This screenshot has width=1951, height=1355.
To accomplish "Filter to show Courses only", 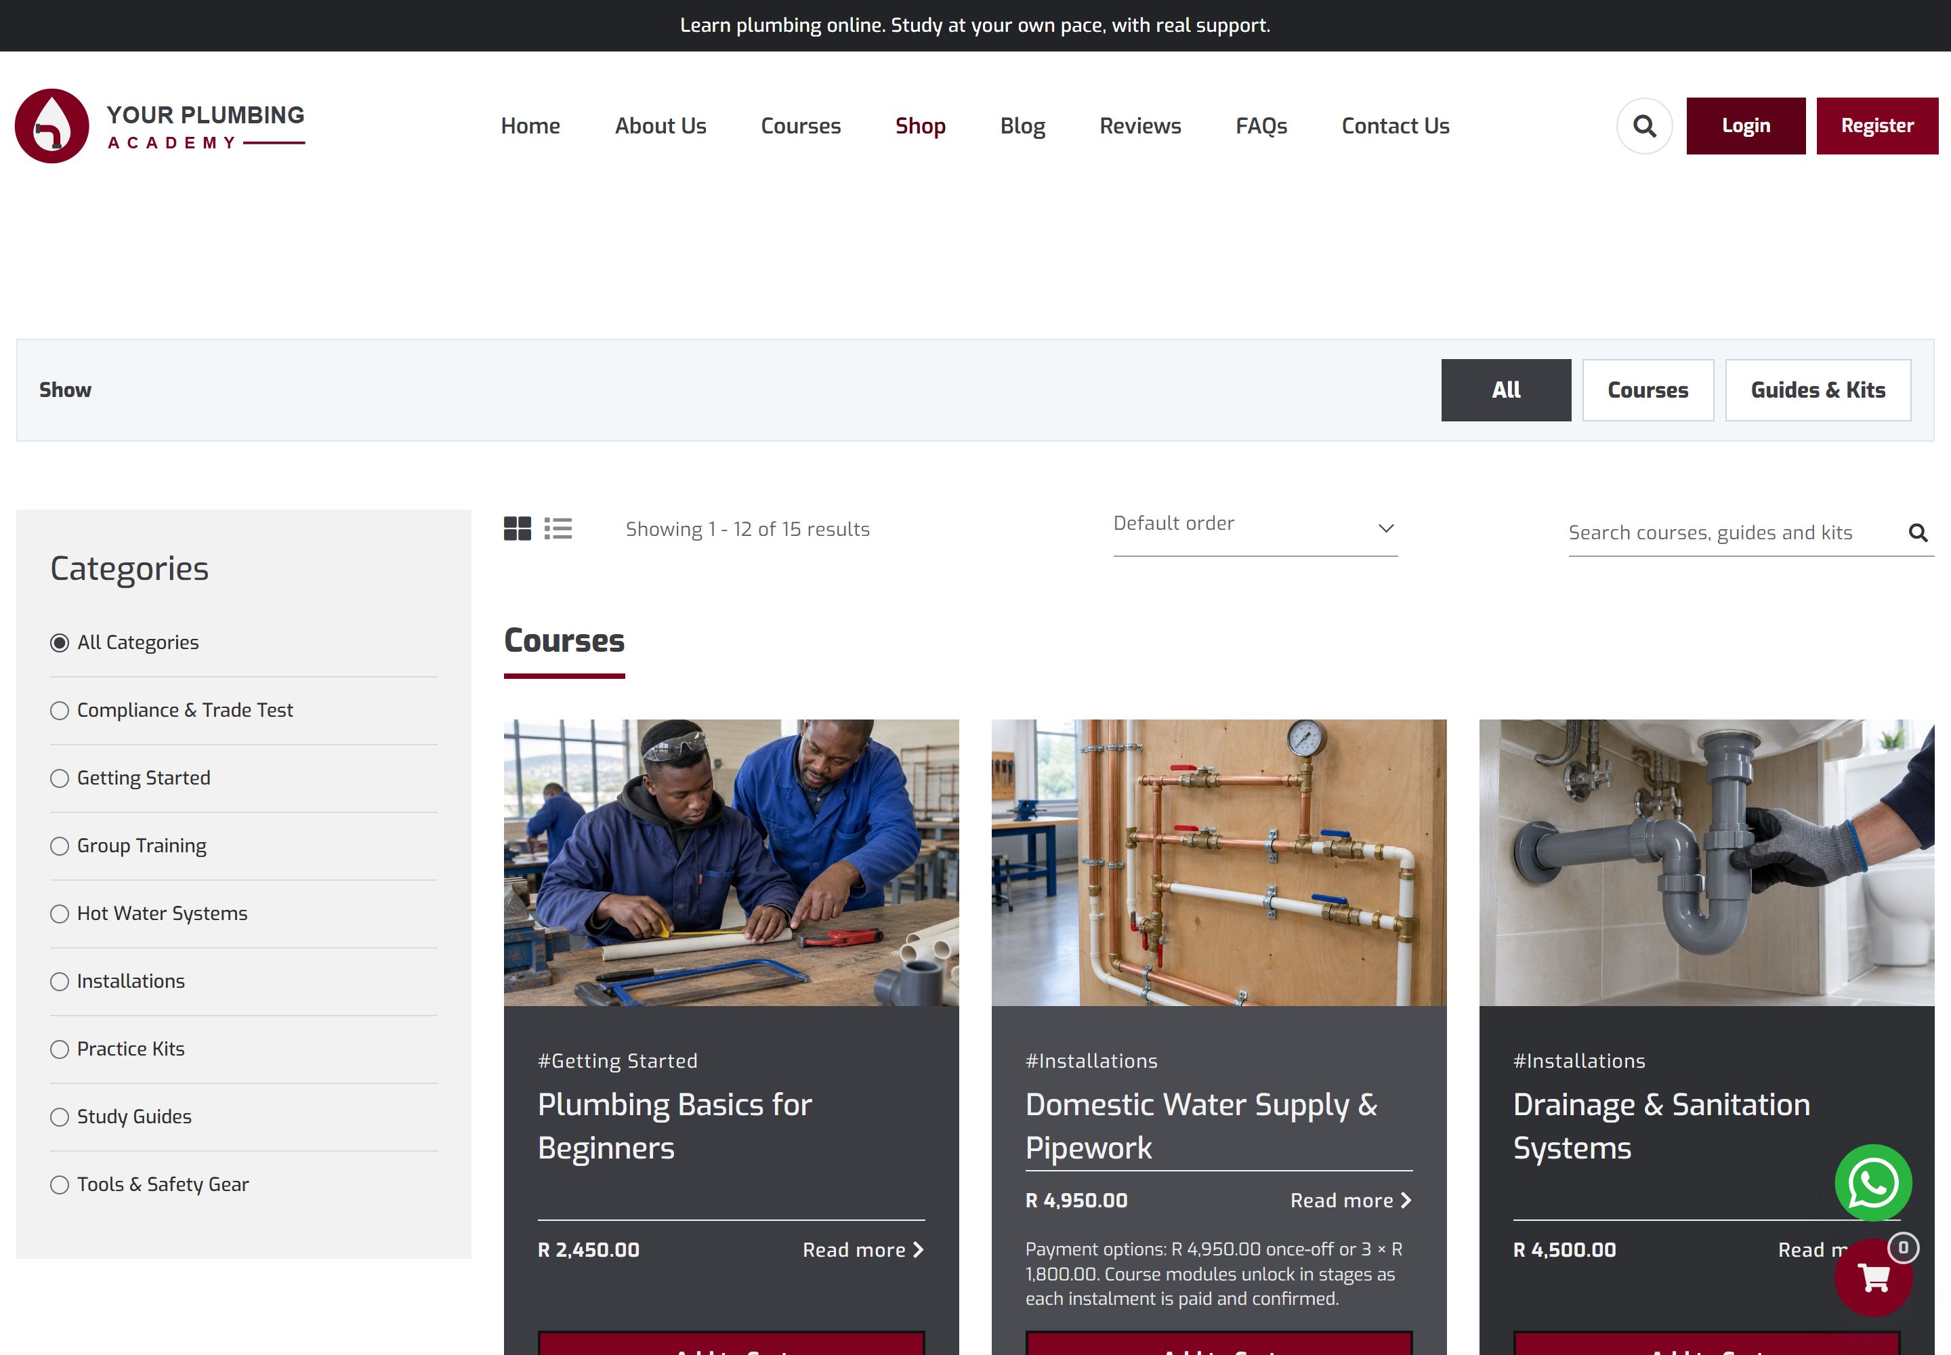I will coord(1648,390).
